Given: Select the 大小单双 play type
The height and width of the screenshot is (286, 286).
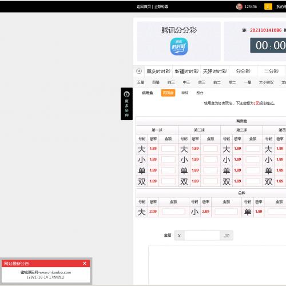Looking at the screenshot, I should click(x=266, y=82).
